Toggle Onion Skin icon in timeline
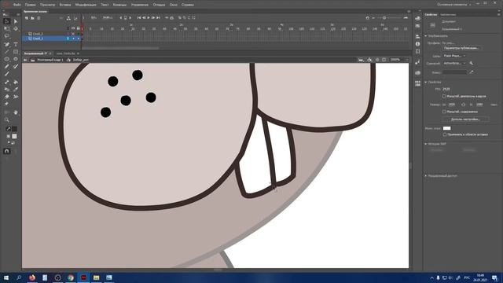The image size is (503, 283). point(180,18)
